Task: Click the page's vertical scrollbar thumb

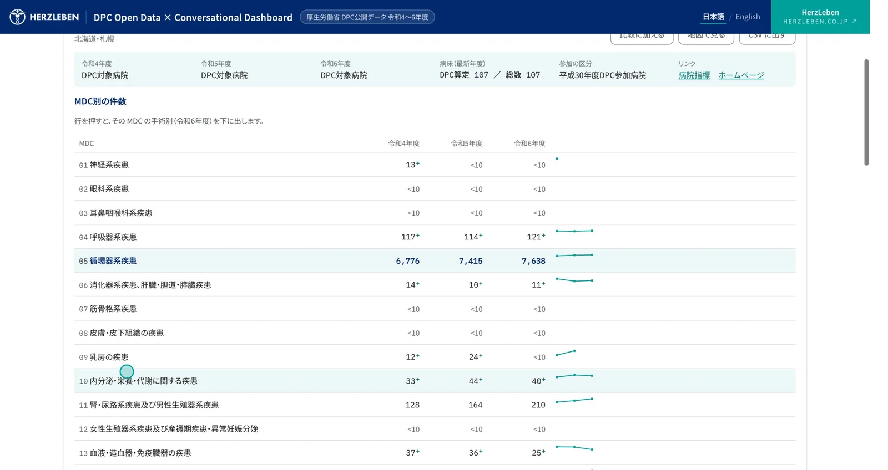Action: pyautogui.click(x=866, y=113)
